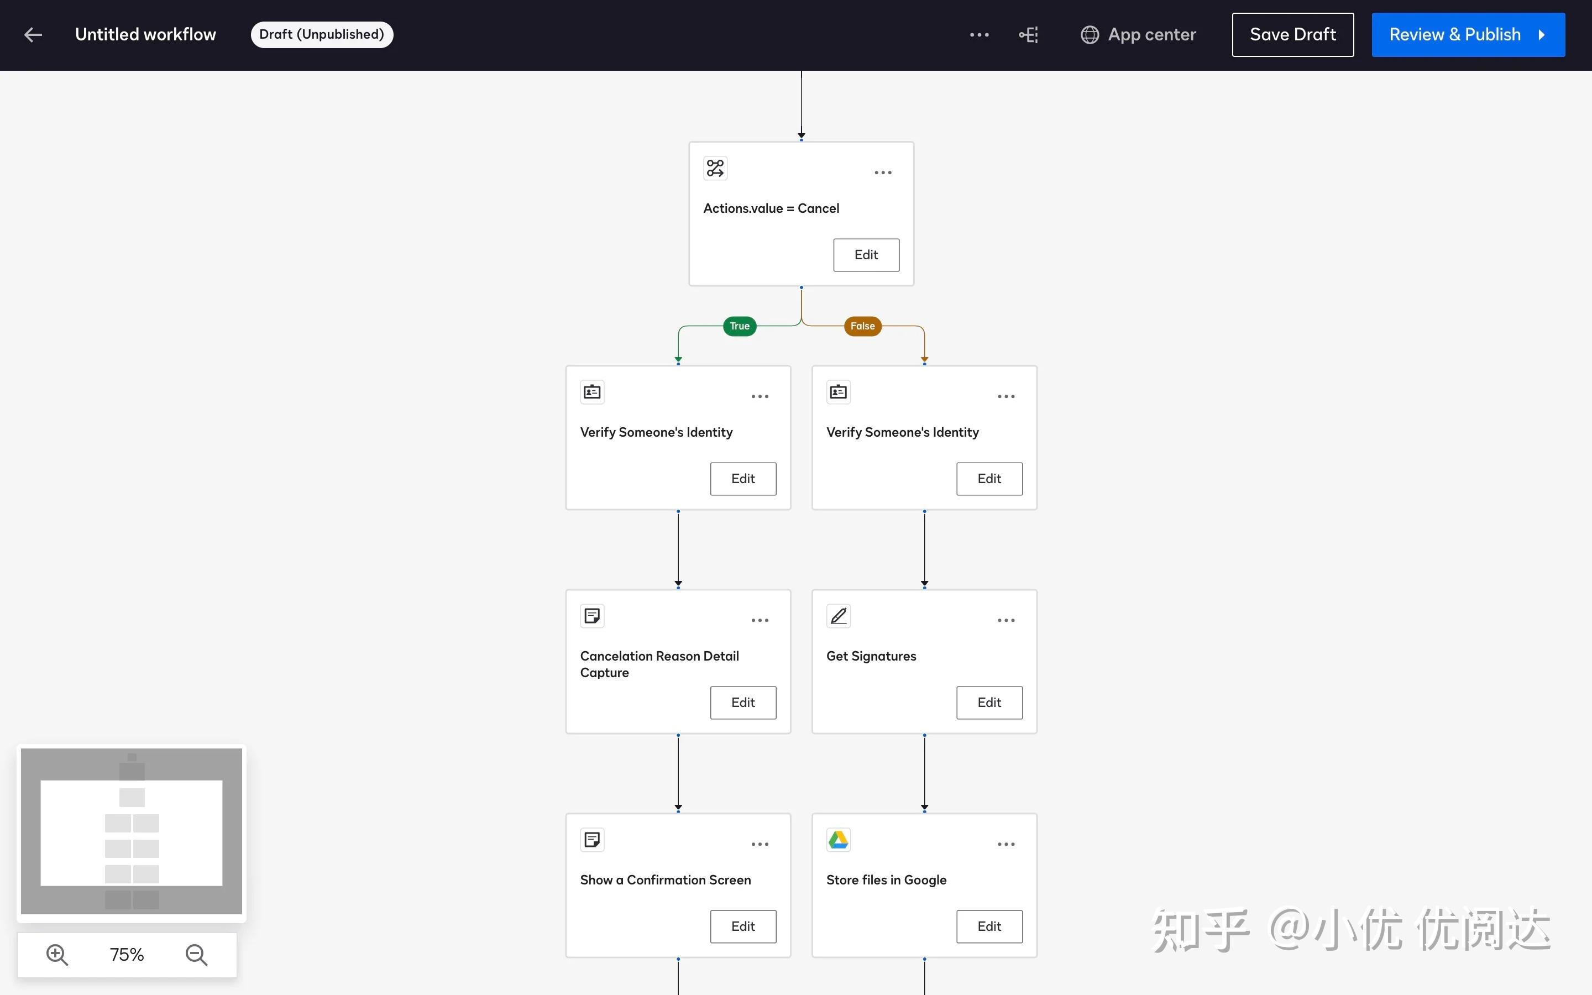Click the Review & Publish button
This screenshot has height=995, width=1592.
(x=1468, y=34)
